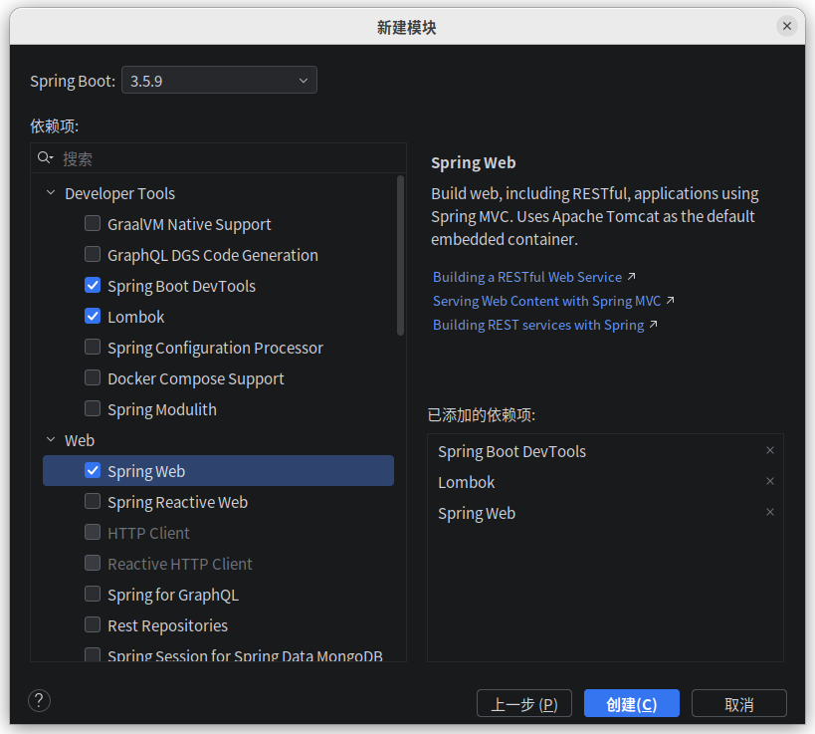This screenshot has height=734, width=815.
Task: Click the dependency list scrollbar
Action: coord(400,256)
